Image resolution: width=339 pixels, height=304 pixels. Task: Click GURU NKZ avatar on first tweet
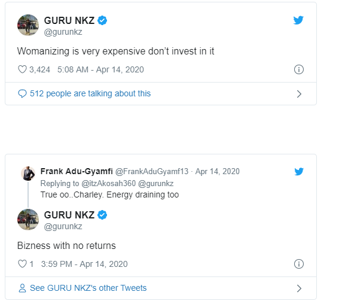(x=28, y=25)
